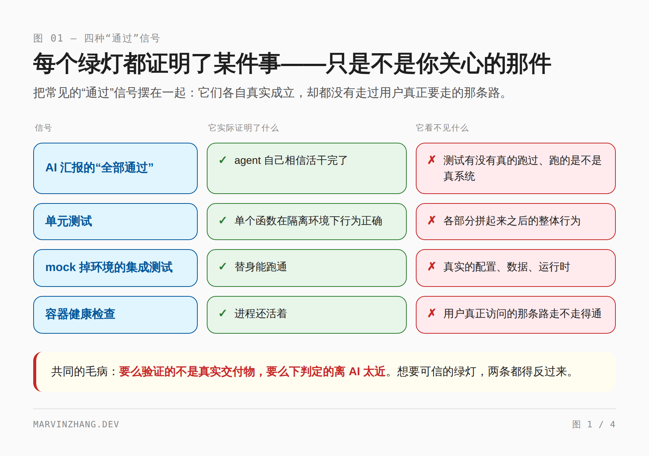649x456 pixels.
Task: Click the checkmark icon before '替身能跑通'
Action: point(223,267)
